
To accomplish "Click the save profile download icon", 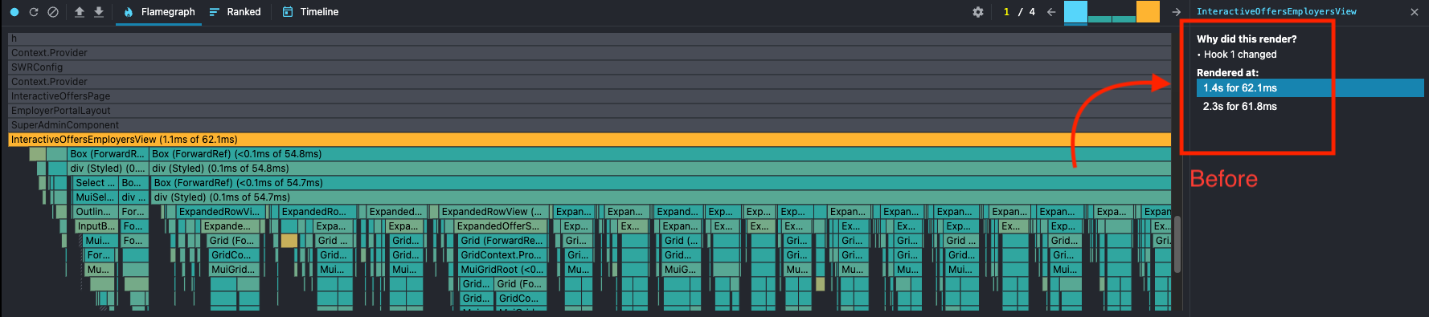I will (99, 12).
